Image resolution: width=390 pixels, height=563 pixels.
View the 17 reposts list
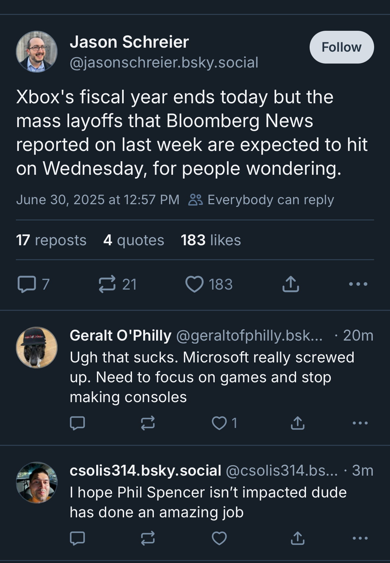pos(51,240)
